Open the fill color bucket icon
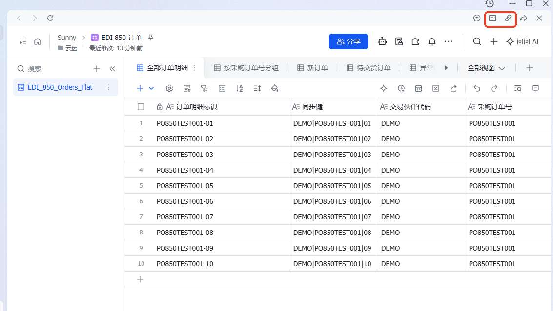 point(275,88)
